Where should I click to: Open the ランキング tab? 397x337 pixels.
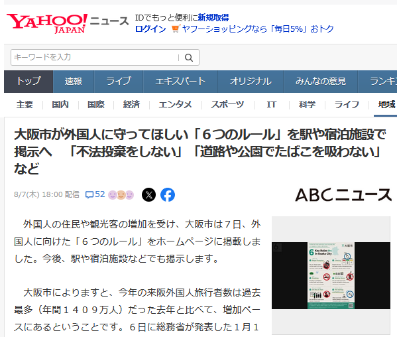click(x=378, y=82)
